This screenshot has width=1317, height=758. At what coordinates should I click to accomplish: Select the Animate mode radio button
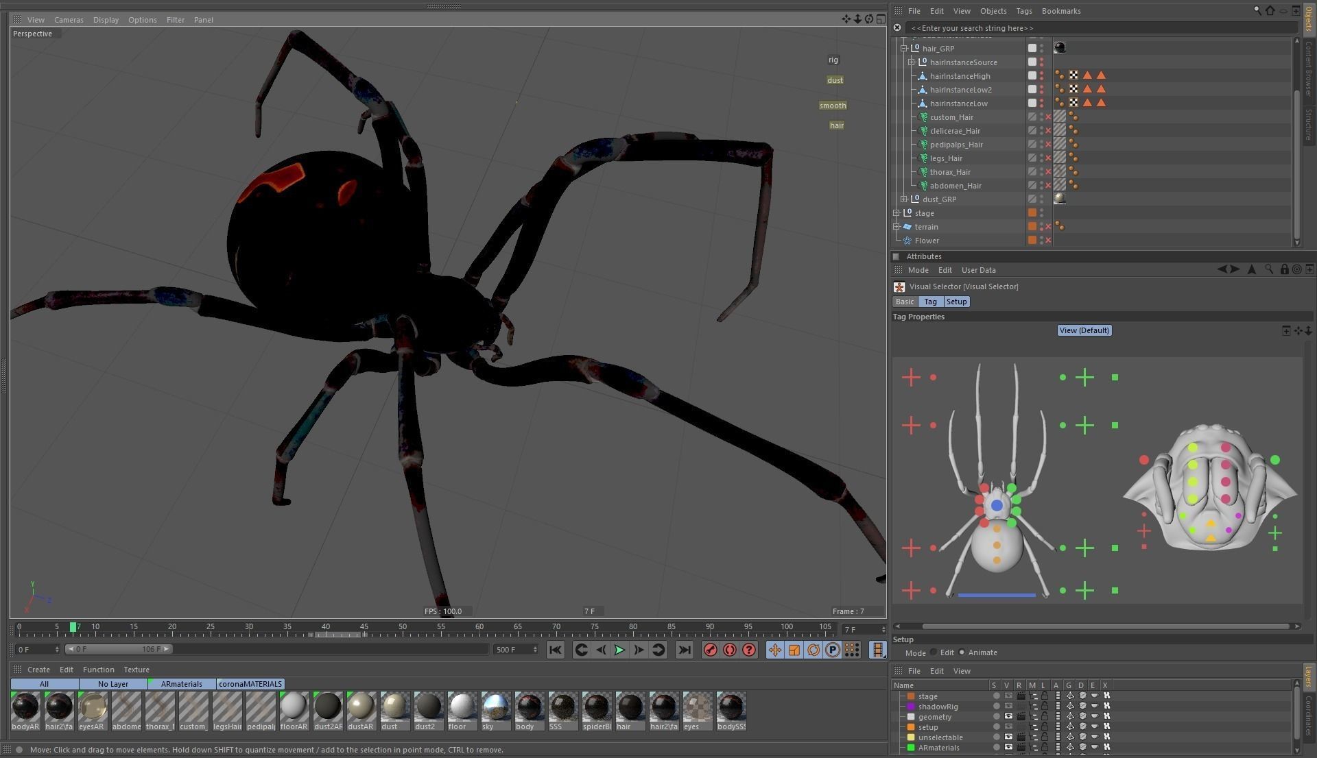[962, 652]
